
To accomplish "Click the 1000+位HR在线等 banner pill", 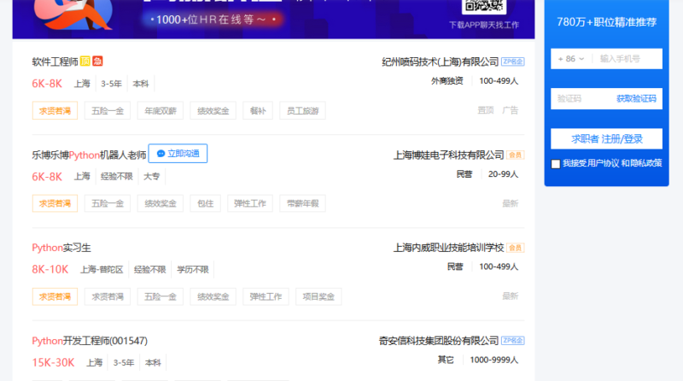I will pyautogui.click(x=213, y=20).
